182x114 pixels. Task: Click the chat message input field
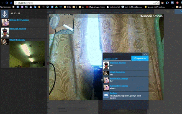(117, 59)
